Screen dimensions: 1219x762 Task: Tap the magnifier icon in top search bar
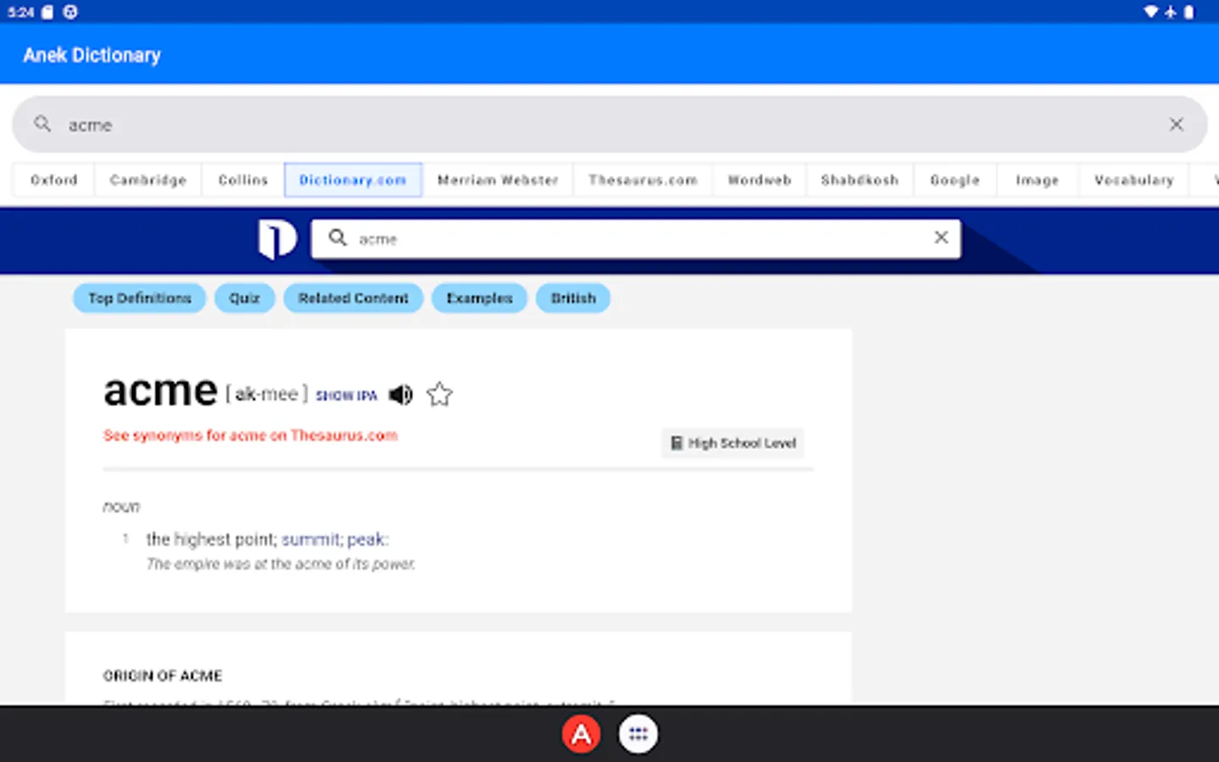pyautogui.click(x=42, y=124)
